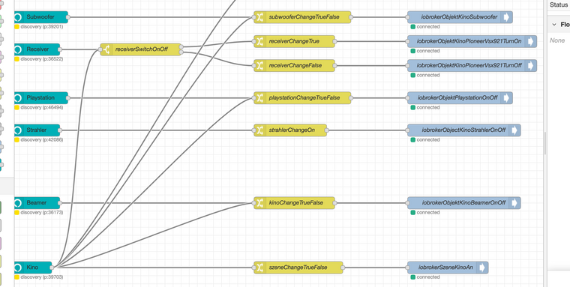Viewport: 570px width, 287px height.
Task: Click the Kino node output port
Action: pos(52,268)
